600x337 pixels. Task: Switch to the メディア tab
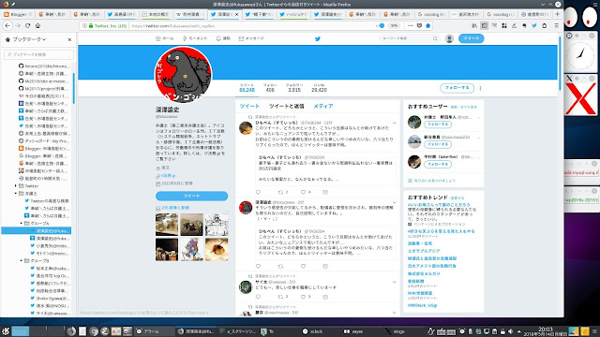point(323,106)
